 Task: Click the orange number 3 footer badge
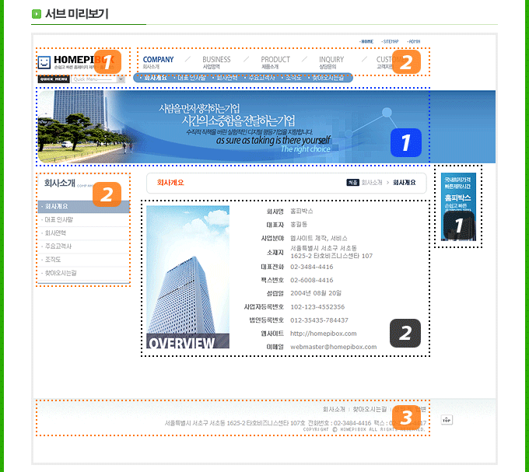pos(405,418)
